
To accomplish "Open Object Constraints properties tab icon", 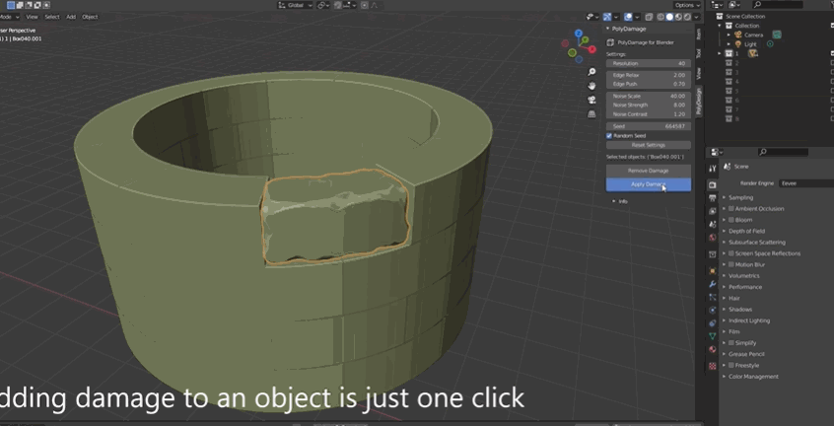I will click(x=713, y=323).
